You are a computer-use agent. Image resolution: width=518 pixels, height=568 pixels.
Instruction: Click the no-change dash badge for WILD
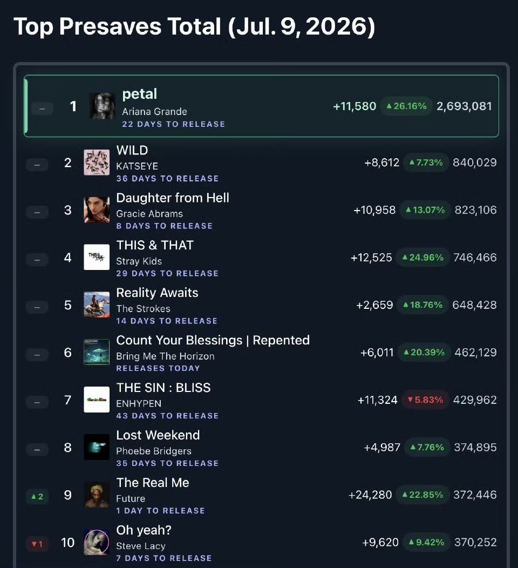point(37,165)
